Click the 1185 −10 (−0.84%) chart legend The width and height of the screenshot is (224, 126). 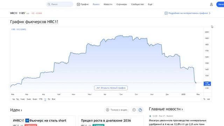coord(19,29)
